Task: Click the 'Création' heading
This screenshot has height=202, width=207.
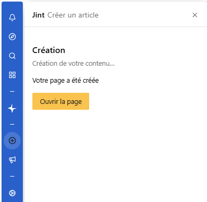Action: click(49, 50)
